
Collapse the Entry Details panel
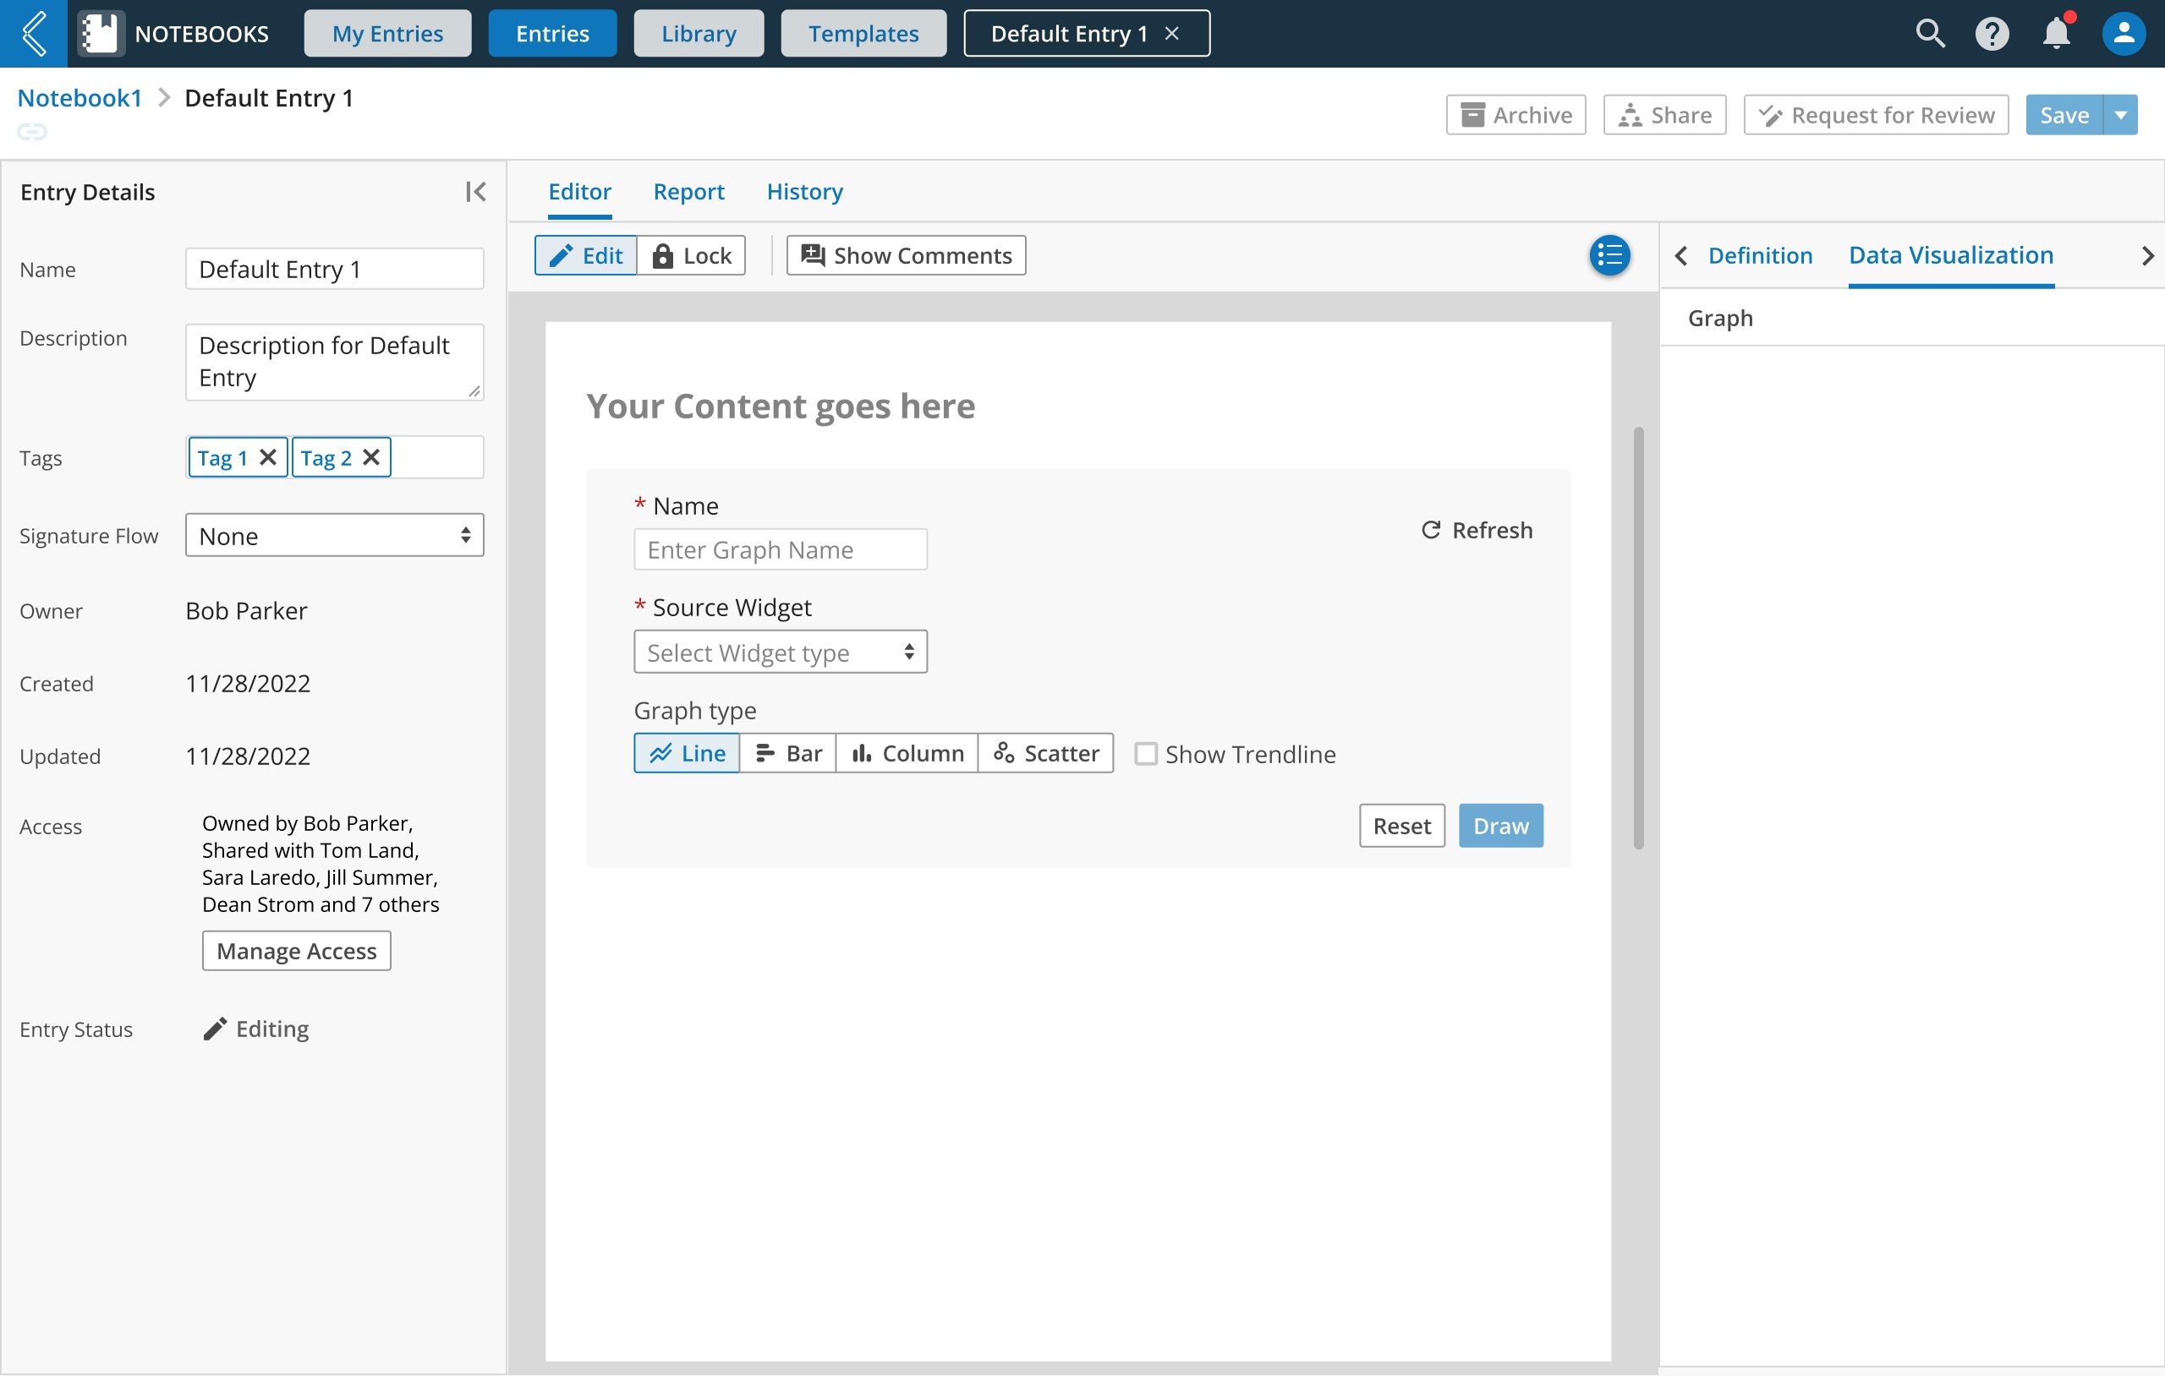pyautogui.click(x=475, y=191)
